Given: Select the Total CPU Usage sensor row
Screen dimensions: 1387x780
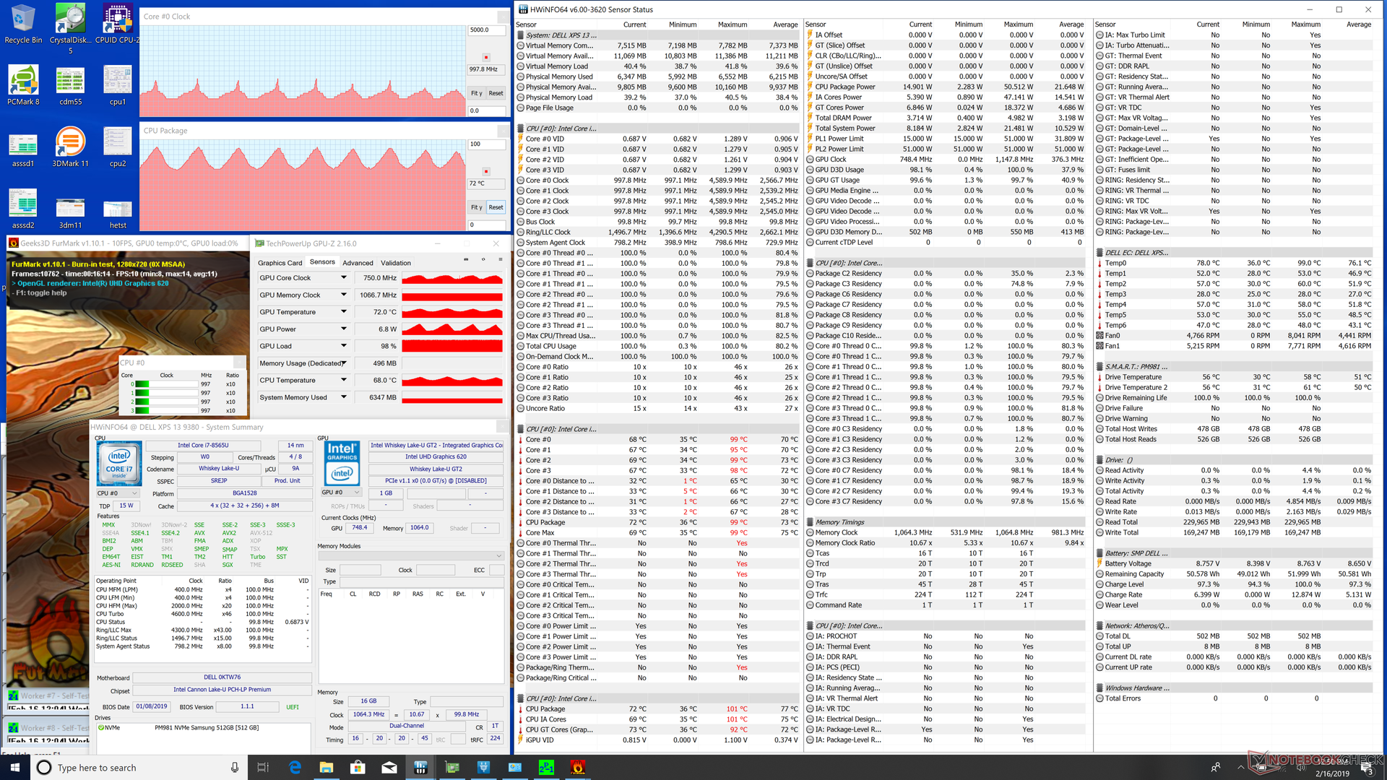Looking at the screenshot, I should tap(658, 346).
